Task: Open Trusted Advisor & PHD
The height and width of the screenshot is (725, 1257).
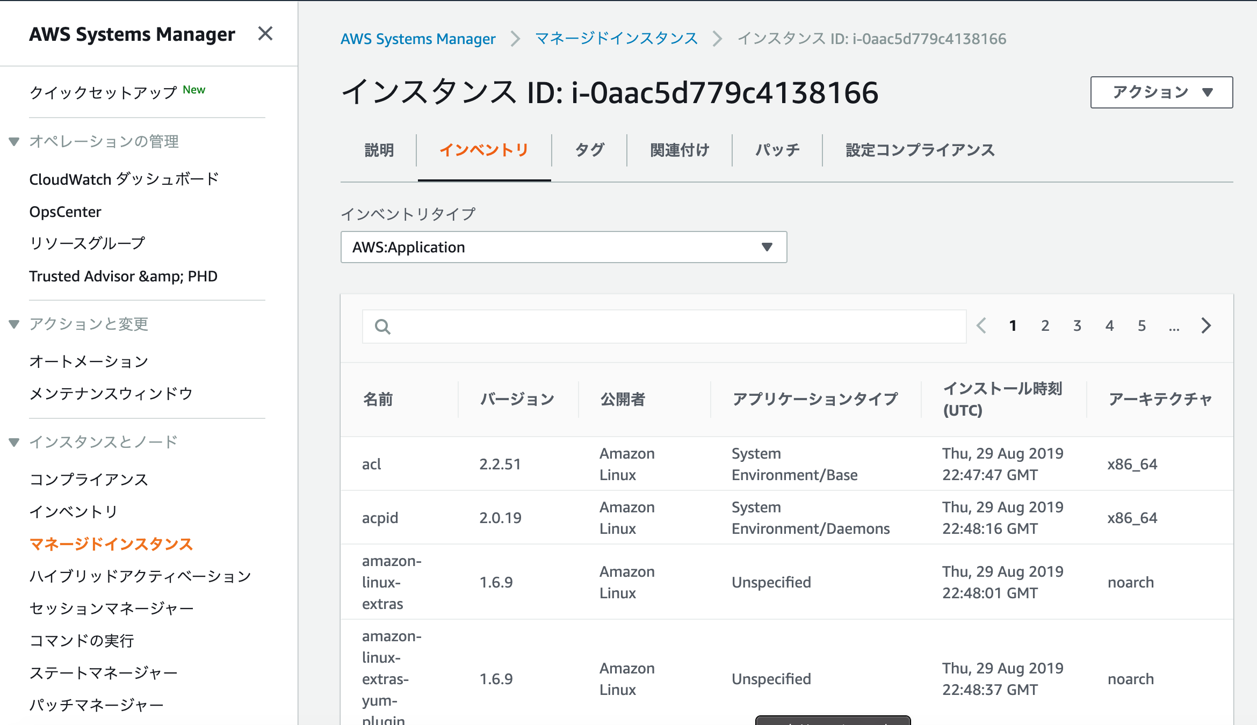Action: [x=123, y=276]
